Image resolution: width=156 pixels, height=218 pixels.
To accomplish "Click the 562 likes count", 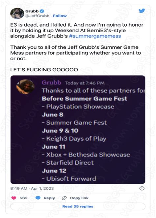I will coord(23,198).
